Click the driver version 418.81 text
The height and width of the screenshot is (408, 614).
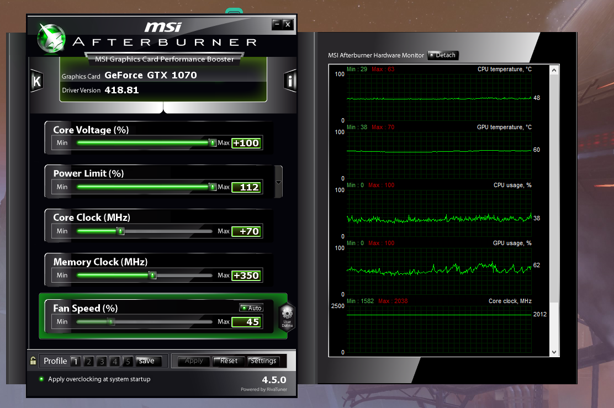(122, 91)
